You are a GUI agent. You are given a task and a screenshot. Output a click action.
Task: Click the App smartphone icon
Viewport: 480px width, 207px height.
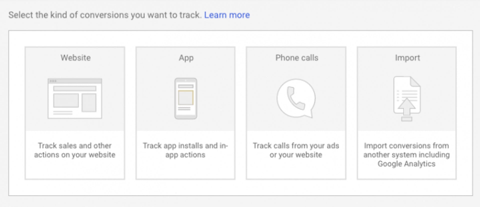pyautogui.click(x=186, y=98)
